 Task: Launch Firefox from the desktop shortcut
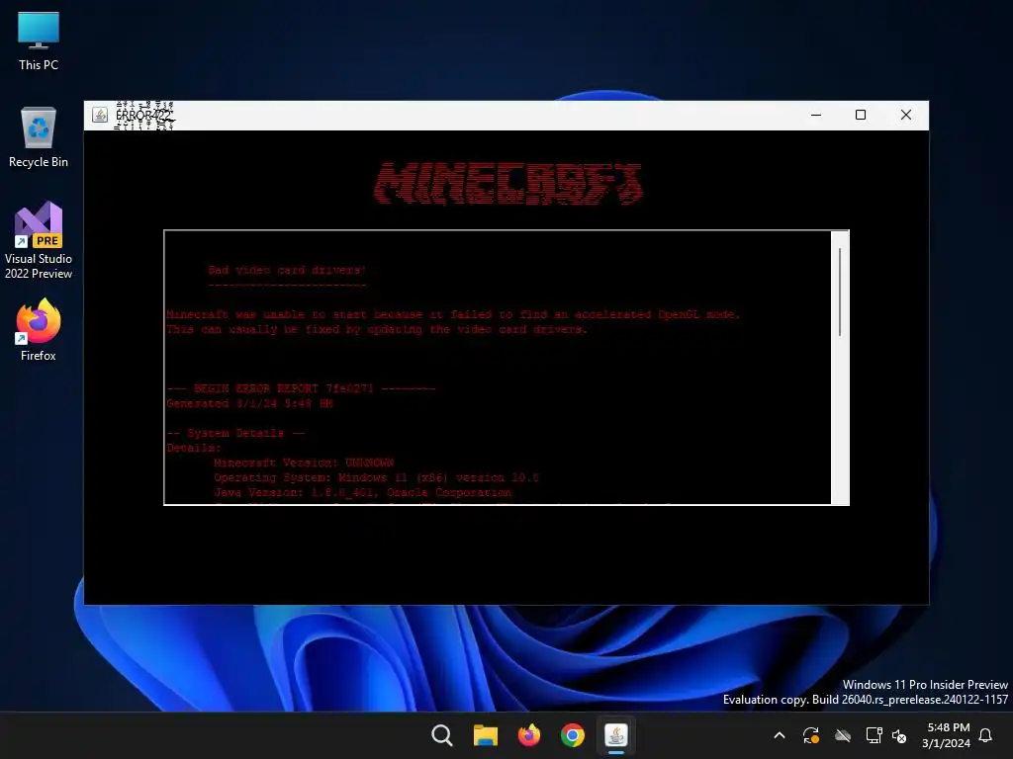pyautogui.click(x=39, y=330)
